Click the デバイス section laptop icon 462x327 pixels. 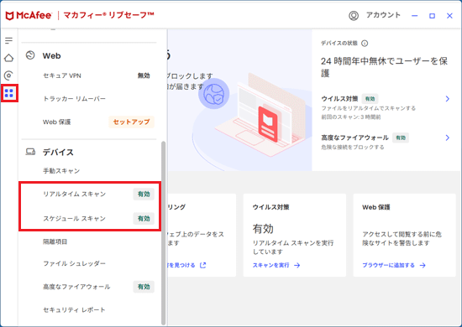pyautogui.click(x=30, y=152)
